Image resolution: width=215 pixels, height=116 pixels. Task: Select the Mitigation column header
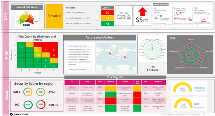point(158,82)
